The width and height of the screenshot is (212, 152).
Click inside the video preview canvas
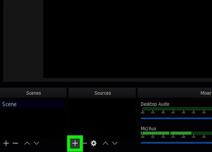(x=128, y=39)
